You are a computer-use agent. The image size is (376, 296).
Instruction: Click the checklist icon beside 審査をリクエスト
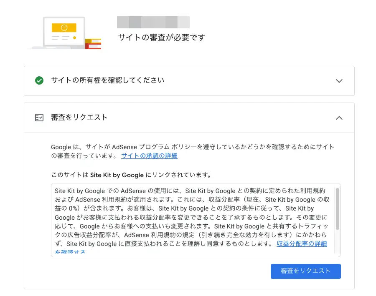[39, 118]
